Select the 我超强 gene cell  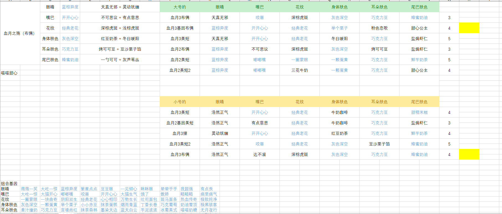click(x=190, y=189)
